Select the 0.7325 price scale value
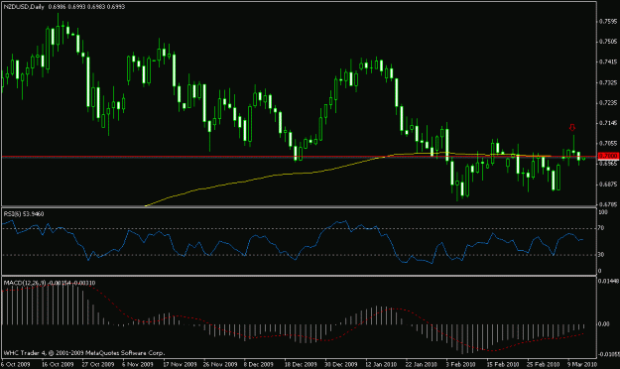Screen dimensions: 620x369 click(609, 82)
